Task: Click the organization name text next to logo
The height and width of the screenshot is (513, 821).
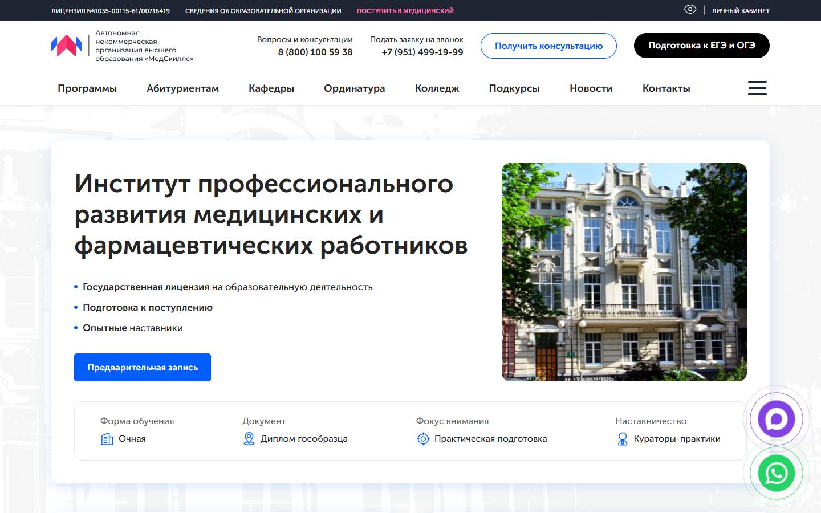Action: click(x=144, y=46)
